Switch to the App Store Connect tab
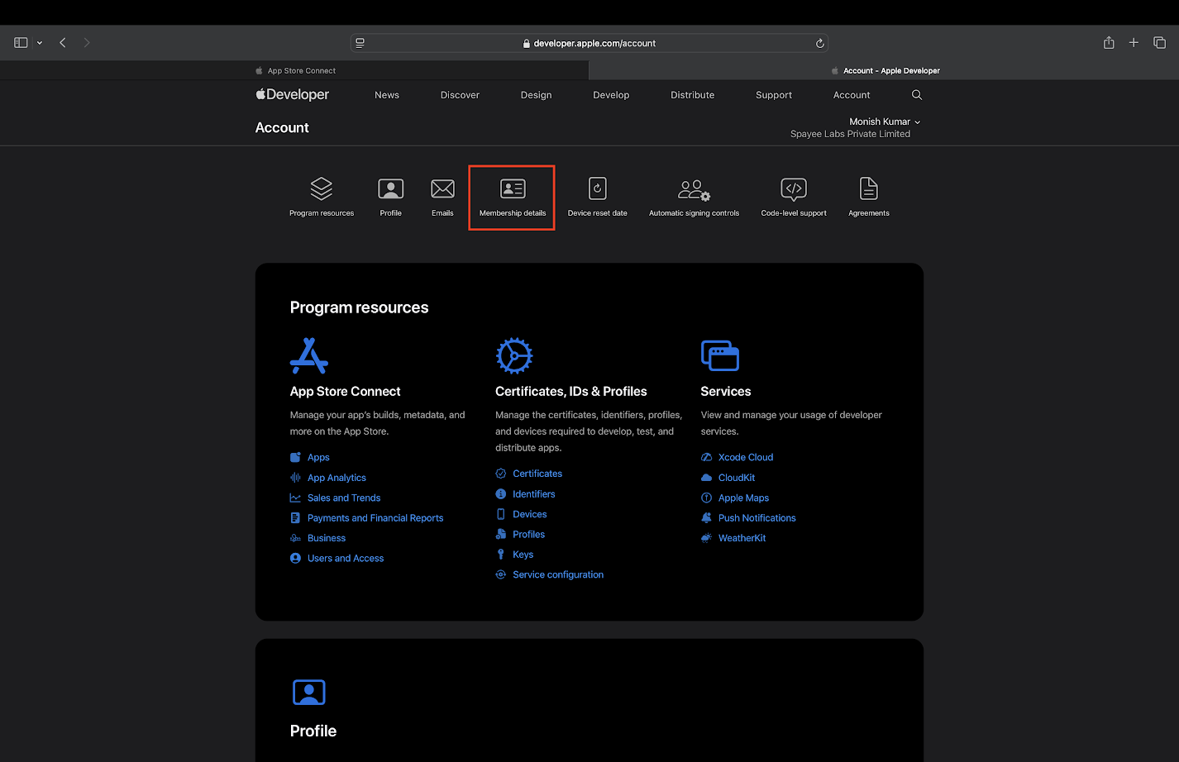This screenshot has width=1179, height=762. (x=301, y=71)
